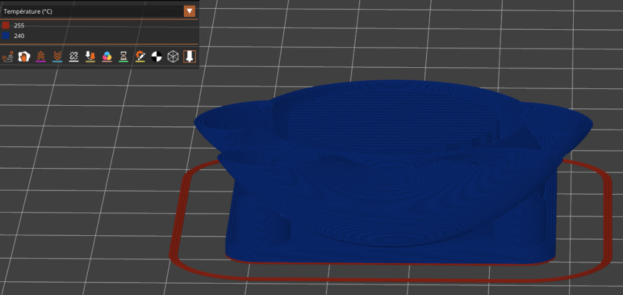Toggle seams visibility icon
This screenshot has width=623, height=295.
click(x=74, y=57)
